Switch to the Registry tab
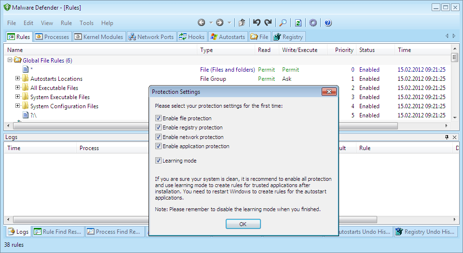Image resolution: width=463 pixels, height=253 pixels. coord(288,37)
